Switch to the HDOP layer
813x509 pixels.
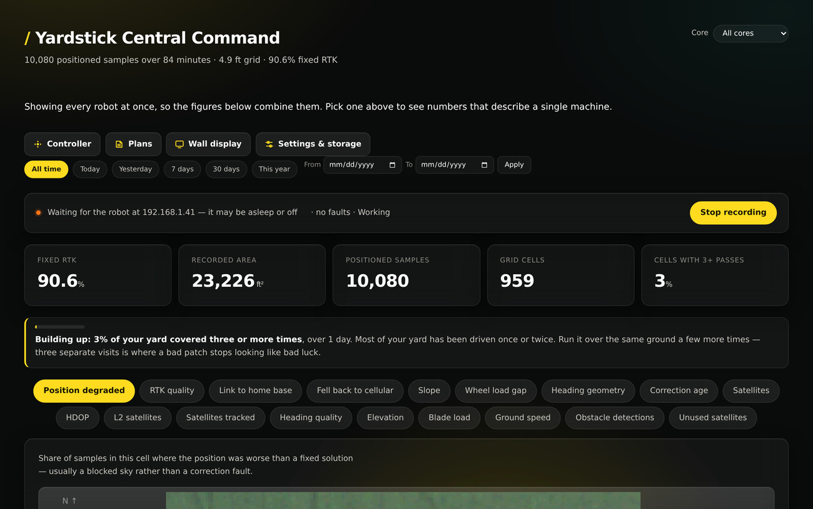tap(78, 418)
